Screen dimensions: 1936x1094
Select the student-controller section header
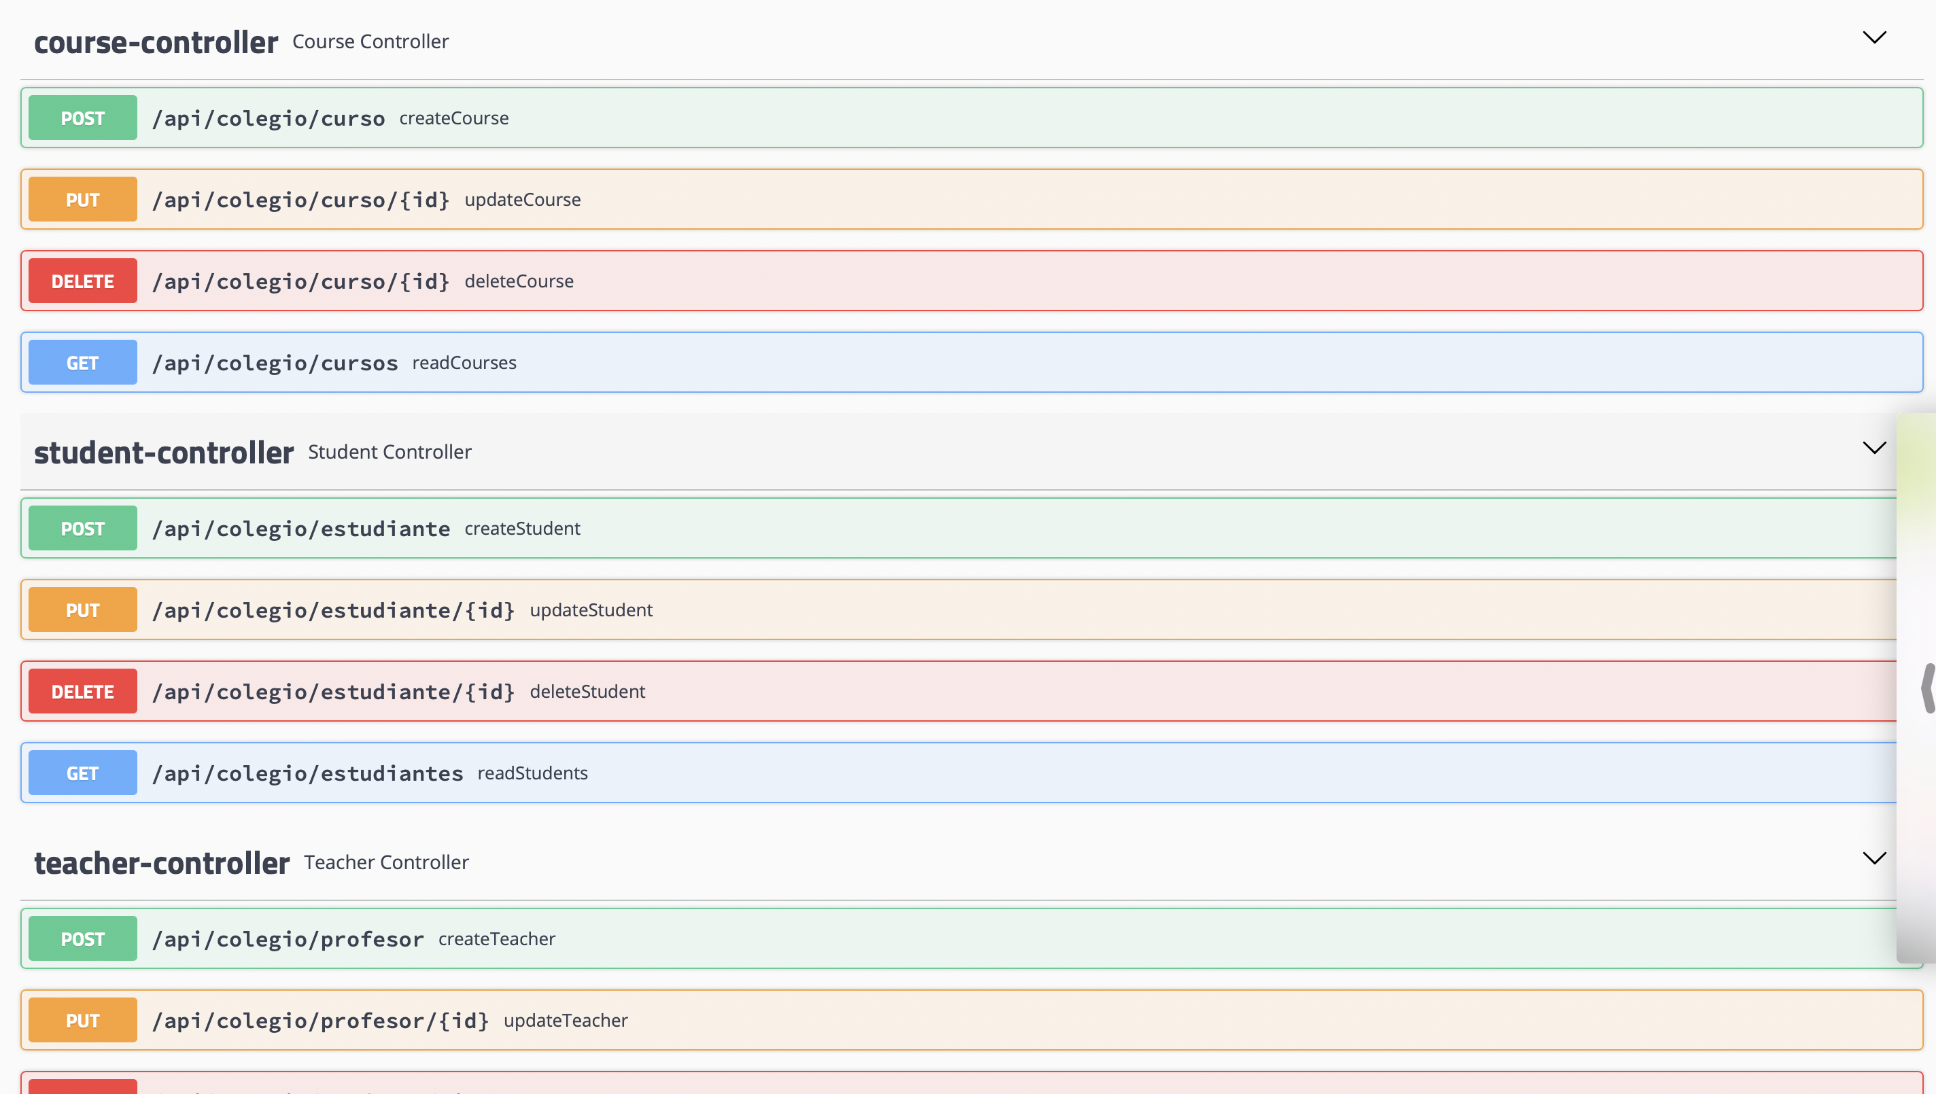pyautogui.click(x=163, y=452)
